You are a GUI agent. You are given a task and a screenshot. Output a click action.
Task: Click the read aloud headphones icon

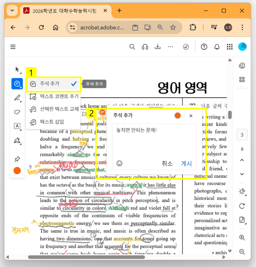pyautogui.click(x=145, y=47)
